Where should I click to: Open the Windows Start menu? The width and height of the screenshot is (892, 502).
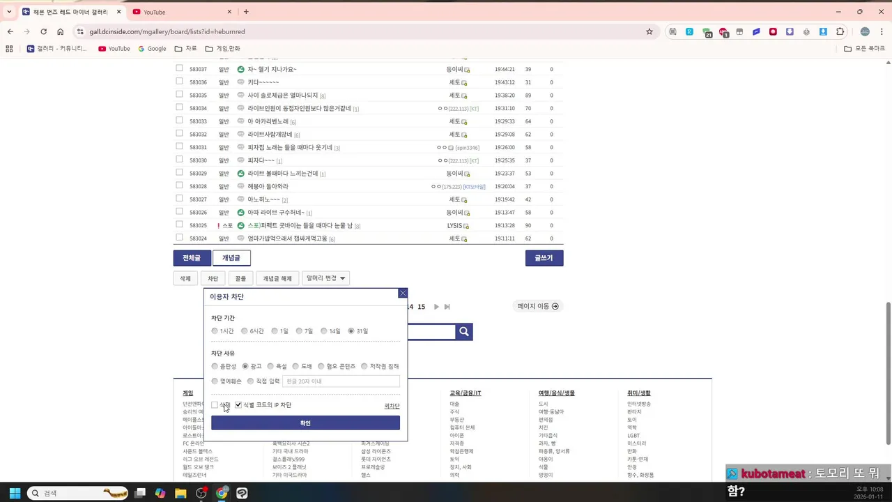click(x=15, y=493)
